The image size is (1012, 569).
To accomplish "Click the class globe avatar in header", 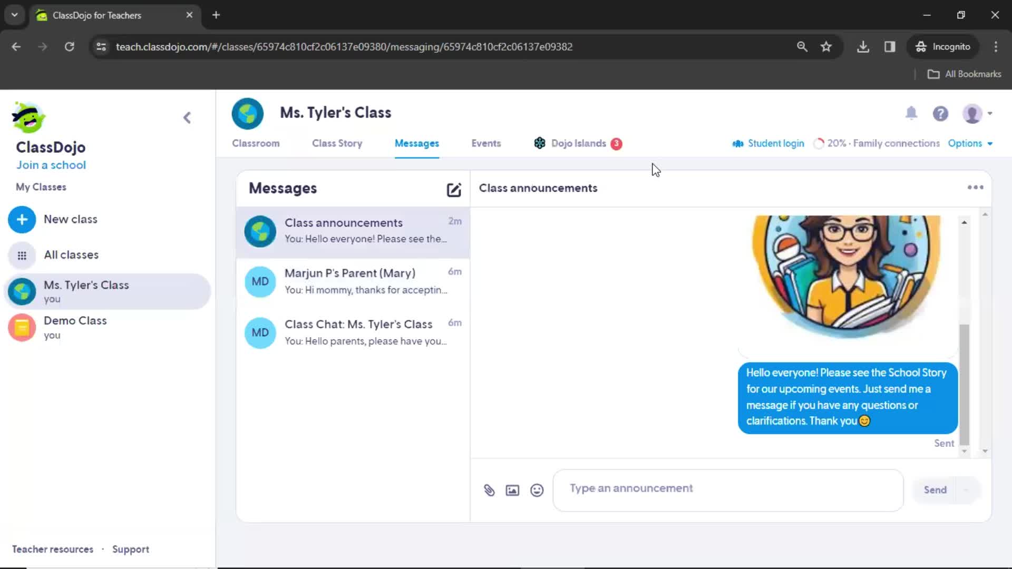I will click(x=247, y=113).
